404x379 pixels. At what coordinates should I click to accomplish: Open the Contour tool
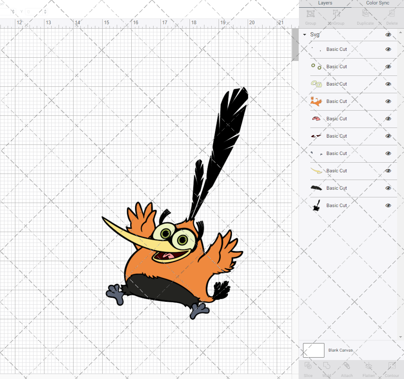tap(391, 368)
